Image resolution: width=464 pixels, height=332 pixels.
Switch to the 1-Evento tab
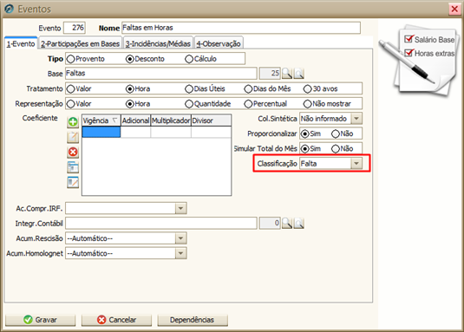(21, 43)
